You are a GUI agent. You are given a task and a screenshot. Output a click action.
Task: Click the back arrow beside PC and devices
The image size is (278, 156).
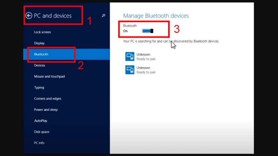[29, 16]
